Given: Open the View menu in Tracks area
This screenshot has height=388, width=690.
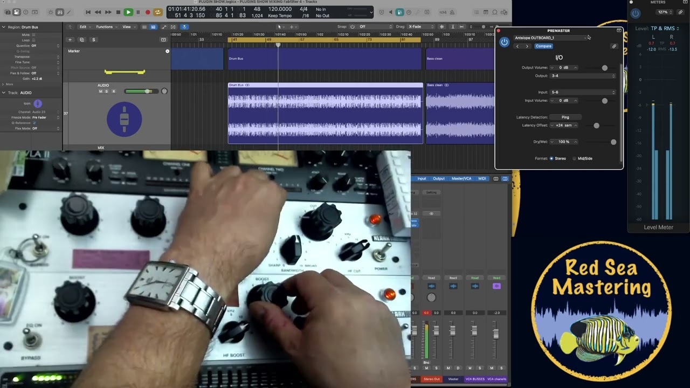Looking at the screenshot, I should tap(128, 26).
